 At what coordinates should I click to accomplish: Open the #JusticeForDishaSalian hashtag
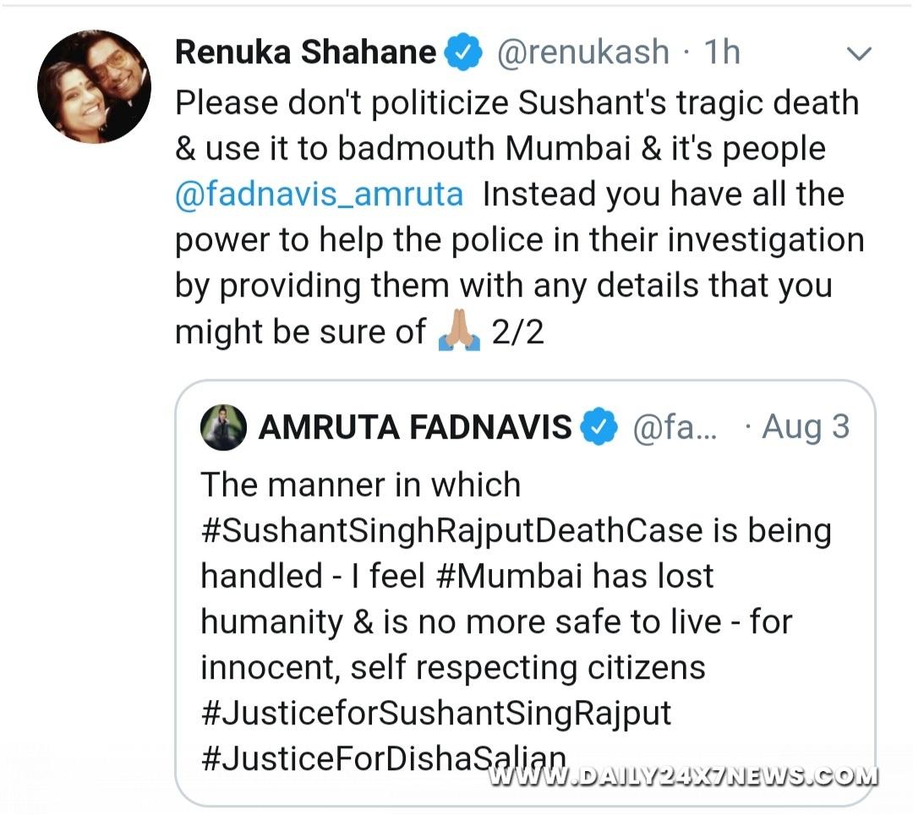click(383, 758)
